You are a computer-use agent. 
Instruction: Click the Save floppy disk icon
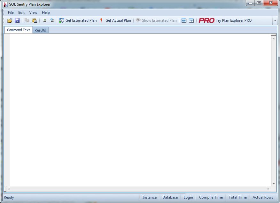tap(17, 20)
